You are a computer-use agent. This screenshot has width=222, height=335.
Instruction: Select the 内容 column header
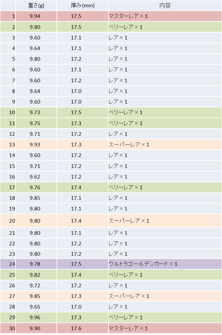[165, 5]
